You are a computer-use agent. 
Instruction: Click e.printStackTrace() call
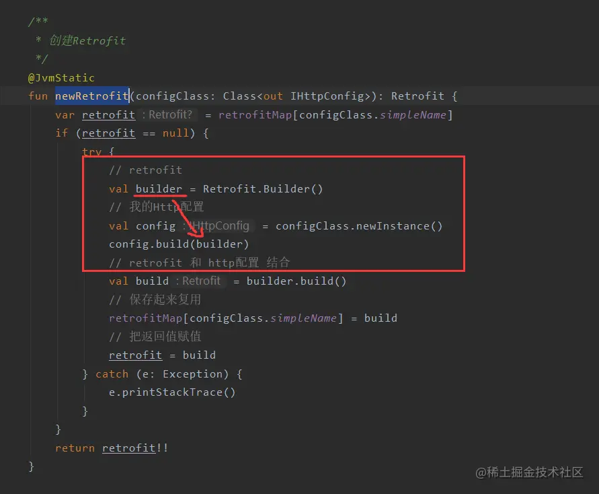click(172, 392)
